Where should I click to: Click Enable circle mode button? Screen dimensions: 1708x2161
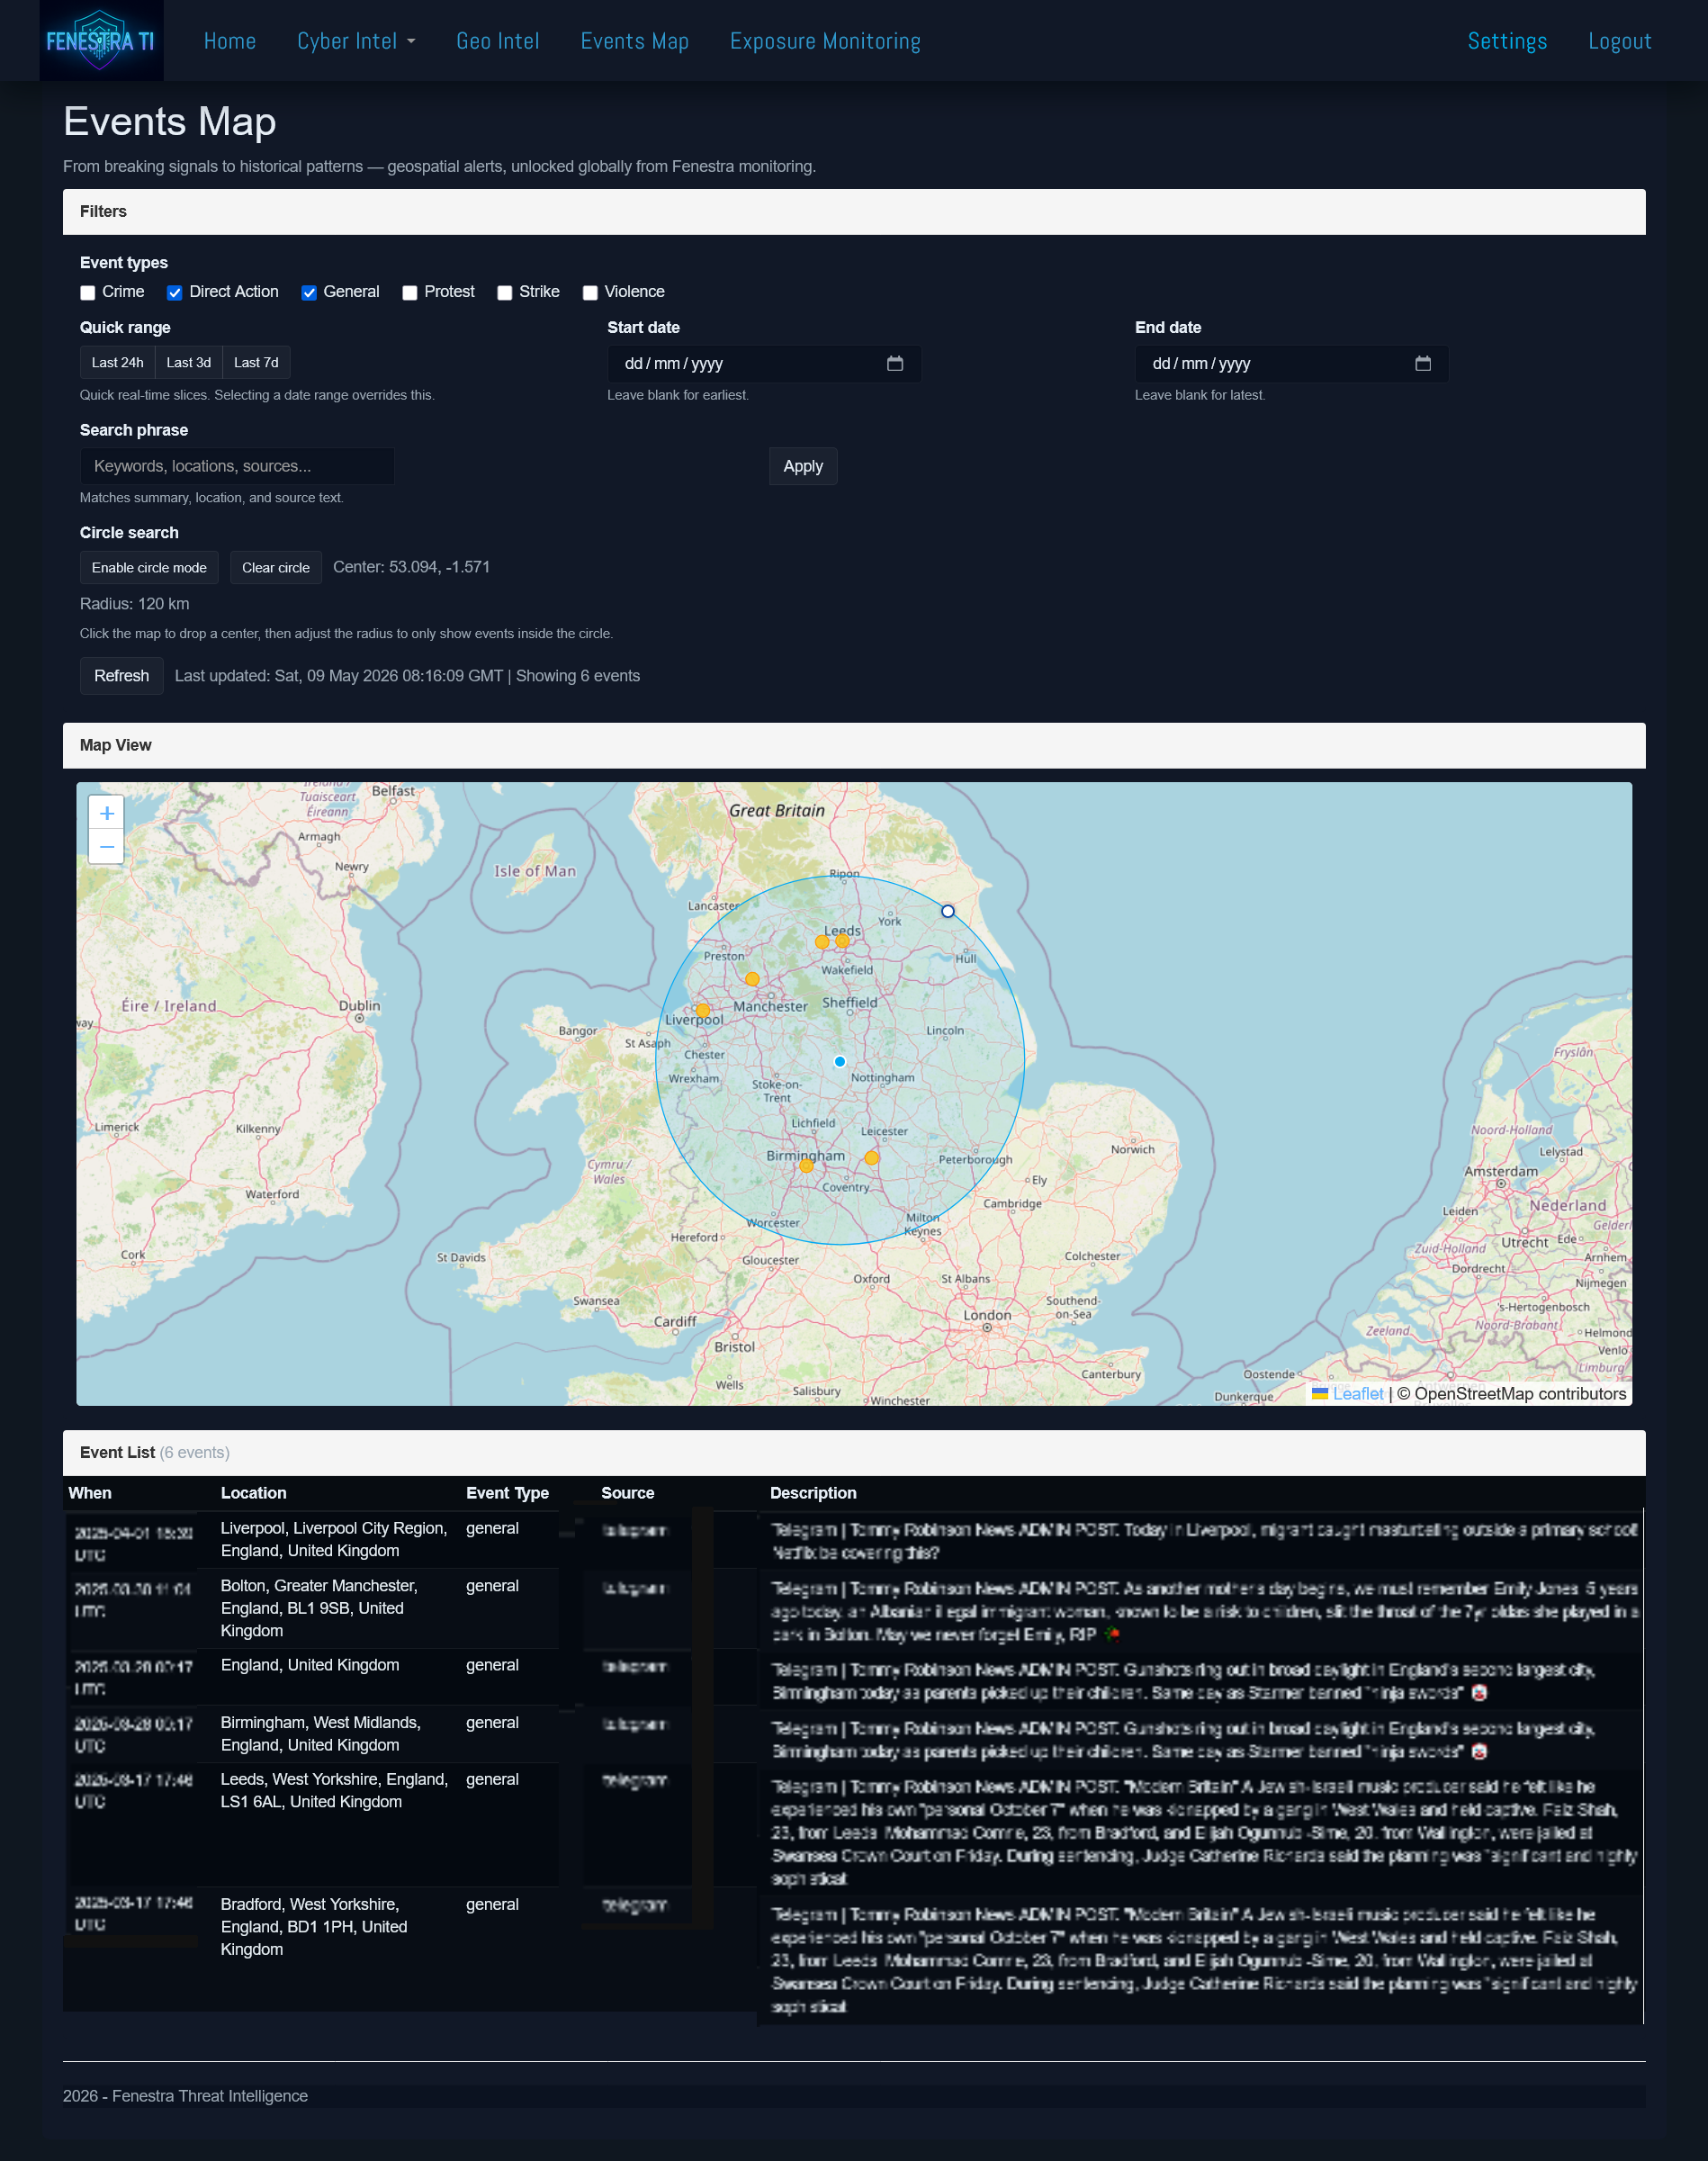(x=149, y=568)
